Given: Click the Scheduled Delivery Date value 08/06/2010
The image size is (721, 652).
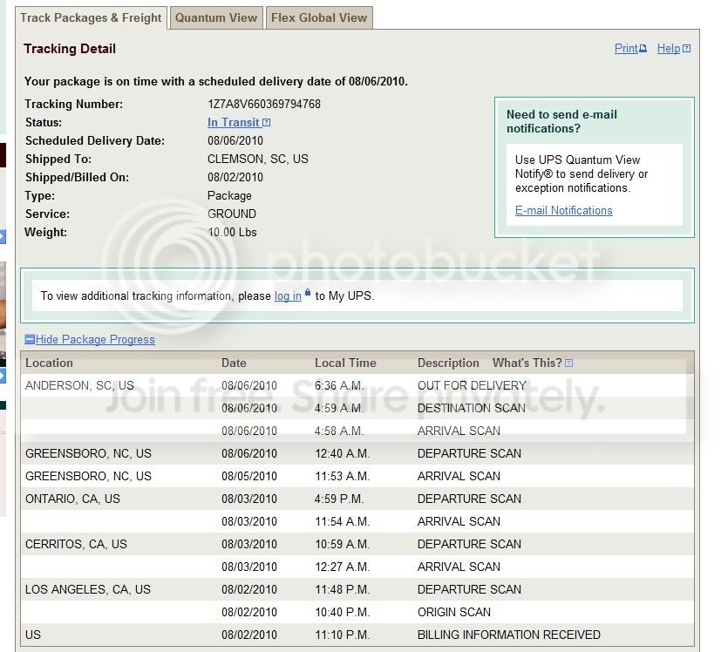Looking at the screenshot, I should coord(235,140).
